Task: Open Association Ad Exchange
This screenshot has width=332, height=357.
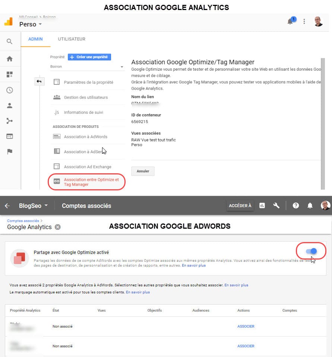Action: [x=88, y=167]
